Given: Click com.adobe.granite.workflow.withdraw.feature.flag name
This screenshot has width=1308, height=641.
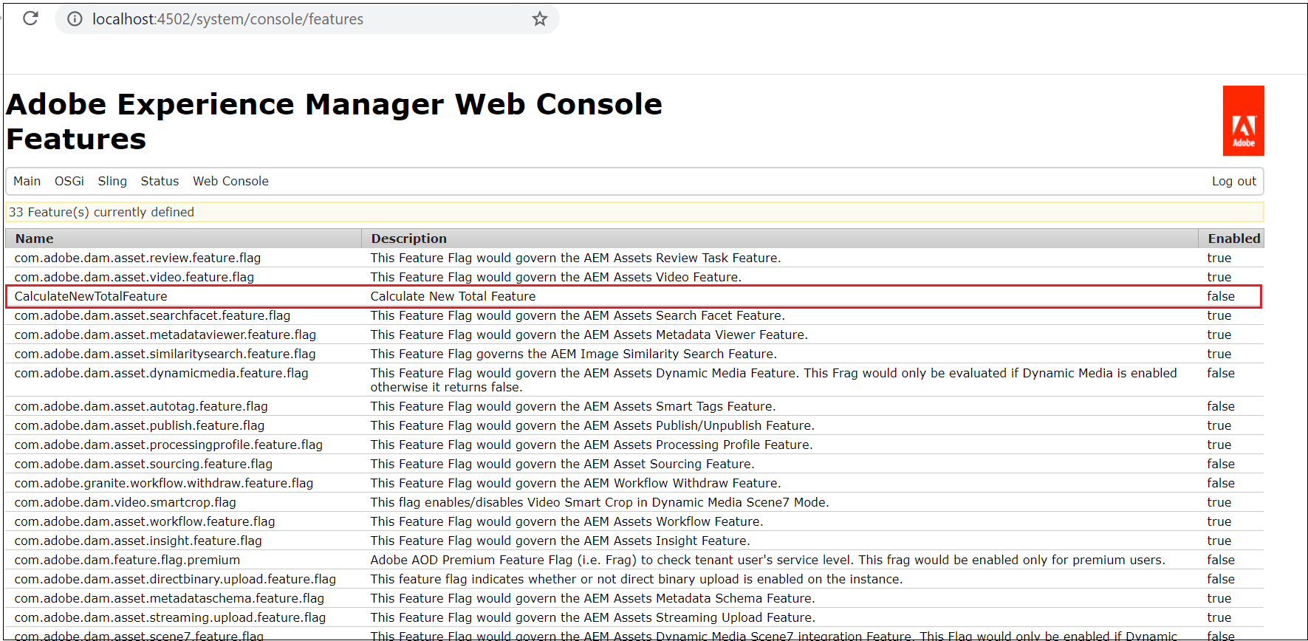Looking at the screenshot, I should [164, 483].
